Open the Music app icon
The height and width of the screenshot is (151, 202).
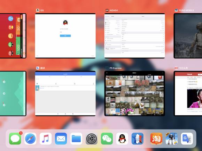click(x=46, y=139)
